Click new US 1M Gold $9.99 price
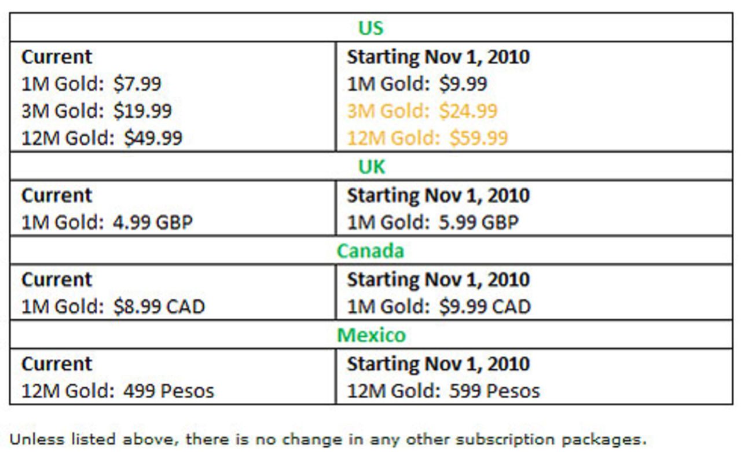Image resolution: width=741 pixels, height=452 pixels. (417, 84)
